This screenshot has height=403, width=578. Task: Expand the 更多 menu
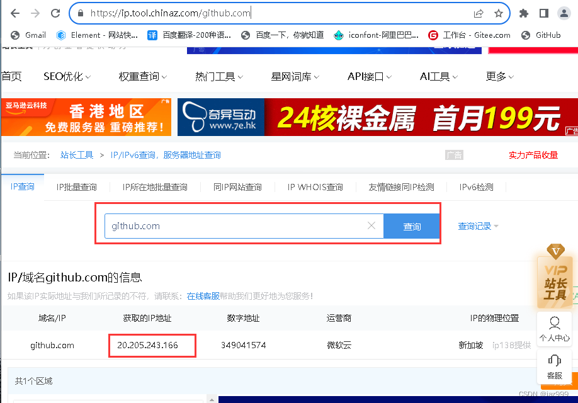[499, 76]
